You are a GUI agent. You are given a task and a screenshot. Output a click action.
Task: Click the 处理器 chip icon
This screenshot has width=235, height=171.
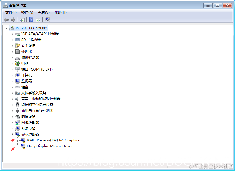17,52
